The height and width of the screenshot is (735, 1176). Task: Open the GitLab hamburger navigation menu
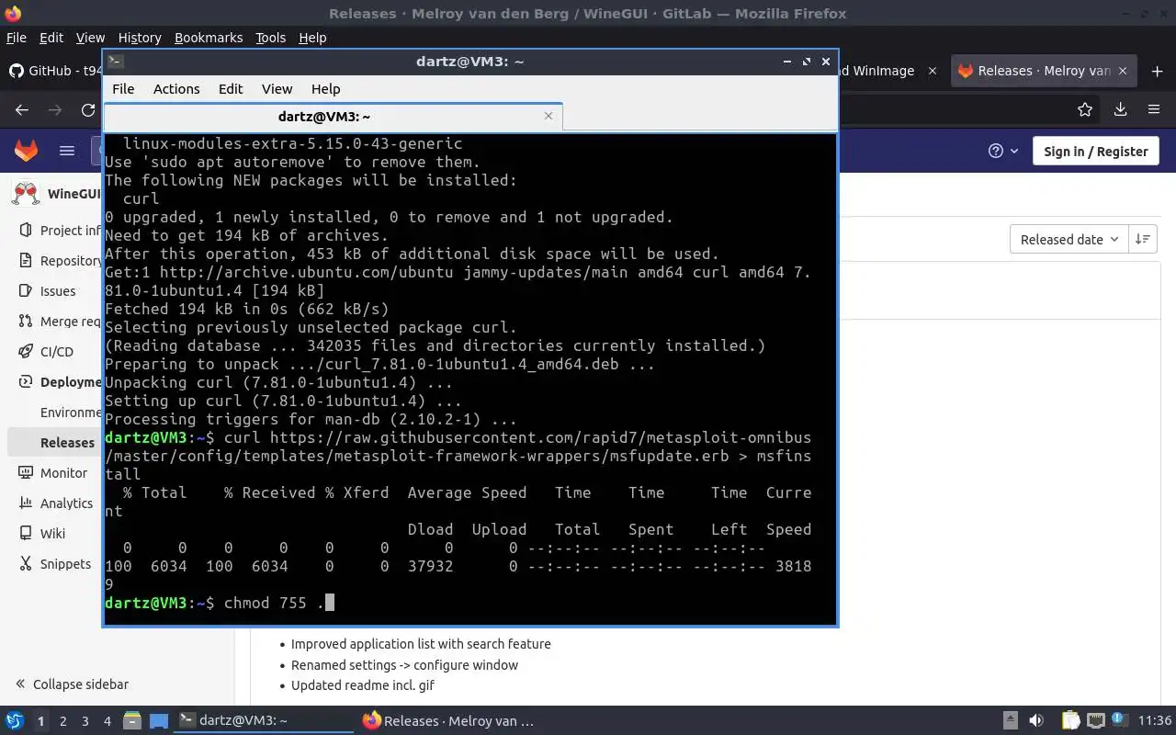click(x=66, y=151)
